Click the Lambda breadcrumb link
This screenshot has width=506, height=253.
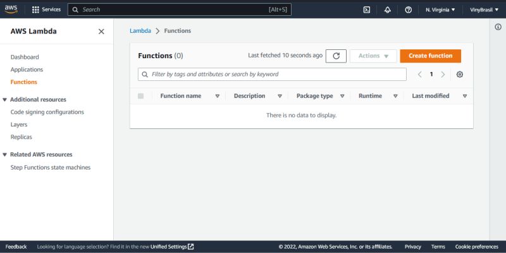point(140,30)
